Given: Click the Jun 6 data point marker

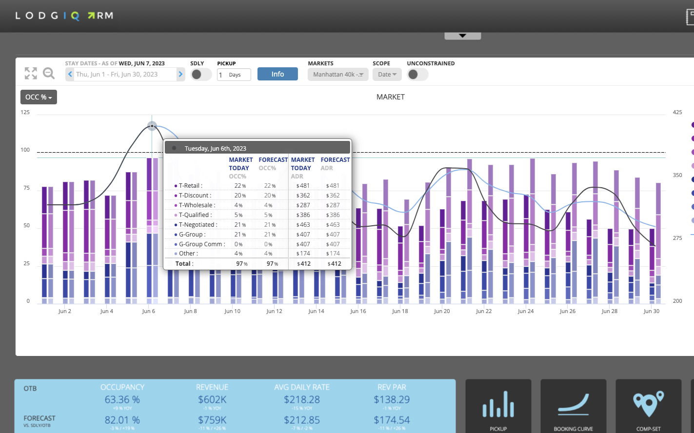Looking at the screenshot, I should (152, 126).
